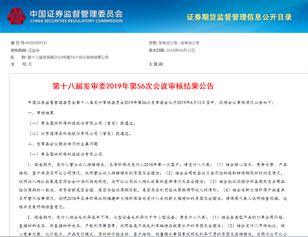This screenshot has width=308, height=237.
Task: Click the 文号 value 无
Action: [30, 64]
